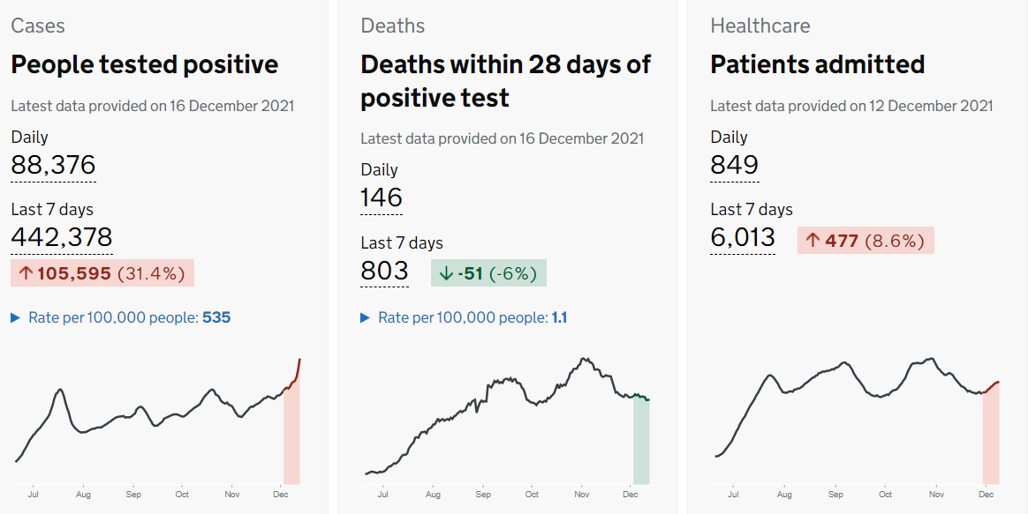Screen dimensions: 1028x514
Task: Click daily patients admitted figure 849
Action: (734, 165)
